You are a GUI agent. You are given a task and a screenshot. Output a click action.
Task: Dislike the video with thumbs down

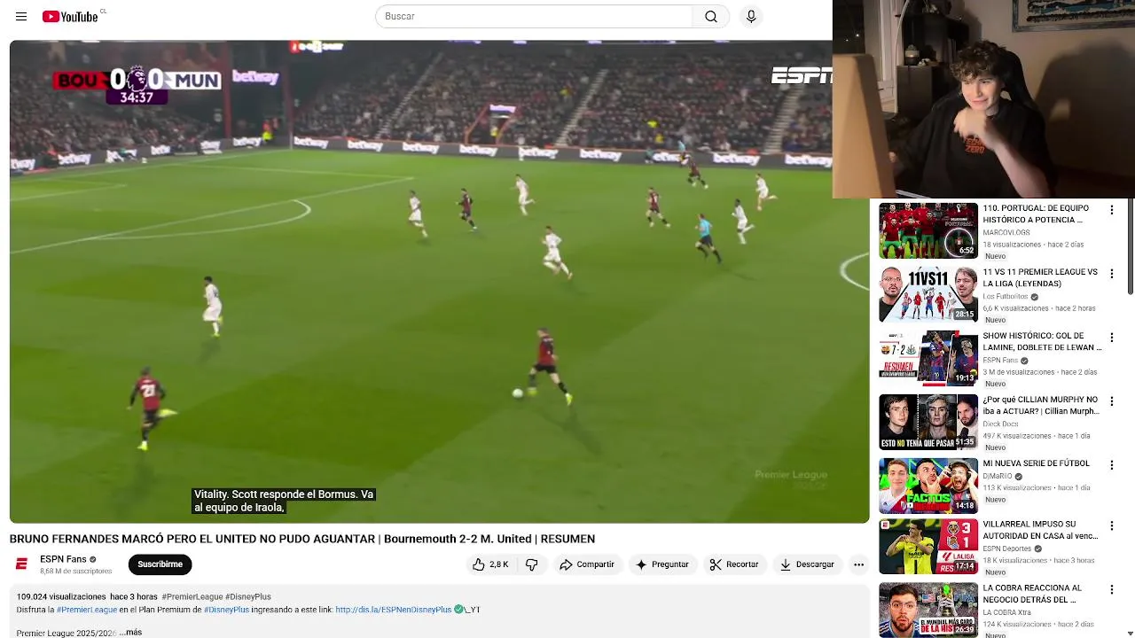tap(532, 564)
